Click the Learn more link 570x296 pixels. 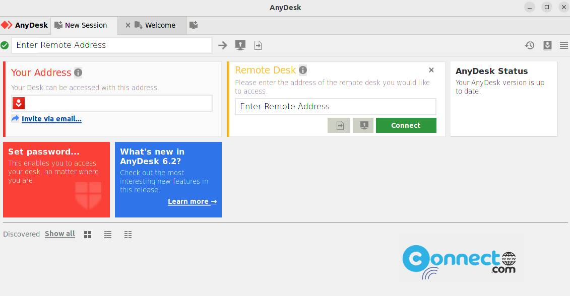[x=193, y=201]
